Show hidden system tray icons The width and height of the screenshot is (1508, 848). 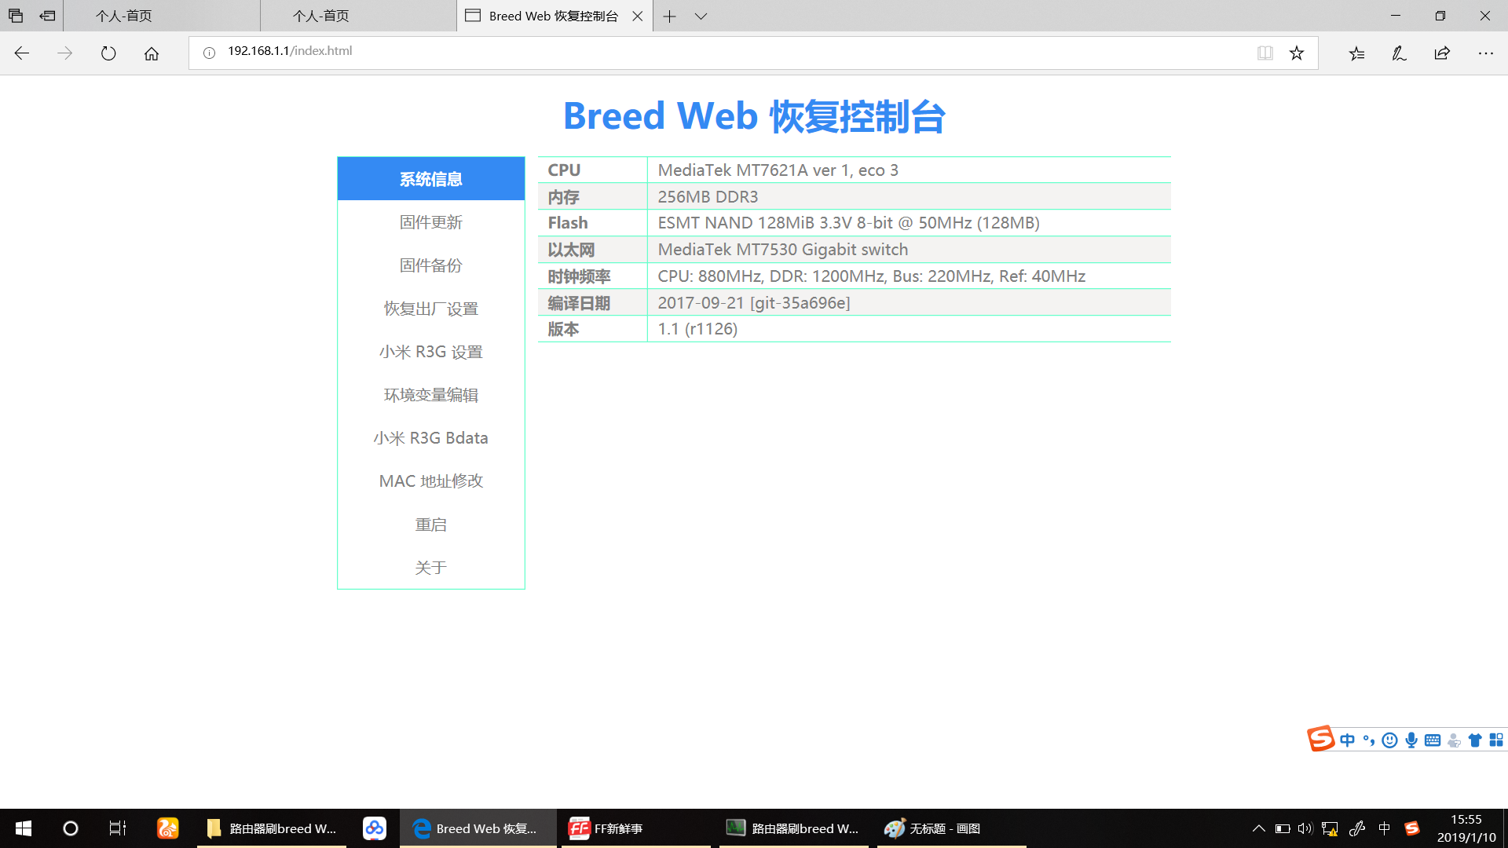click(1258, 828)
